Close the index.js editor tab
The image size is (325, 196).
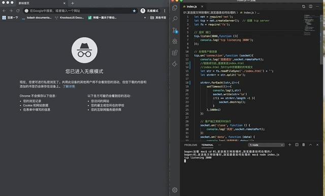click(x=202, y=7)
